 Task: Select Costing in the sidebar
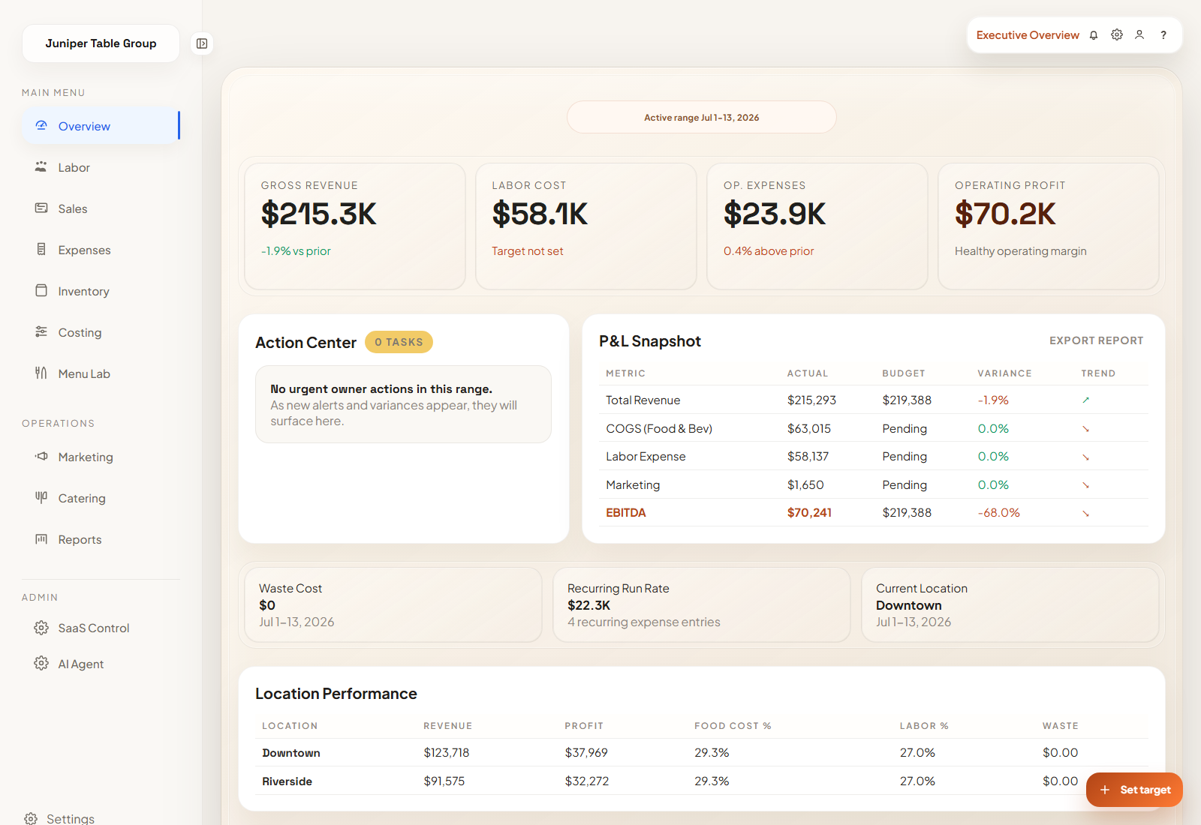click(x=101, y=332)
